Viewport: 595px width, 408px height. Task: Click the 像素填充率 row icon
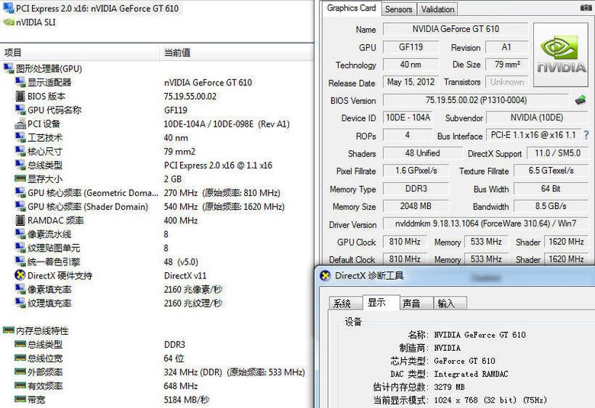click(x=20, y=289)
